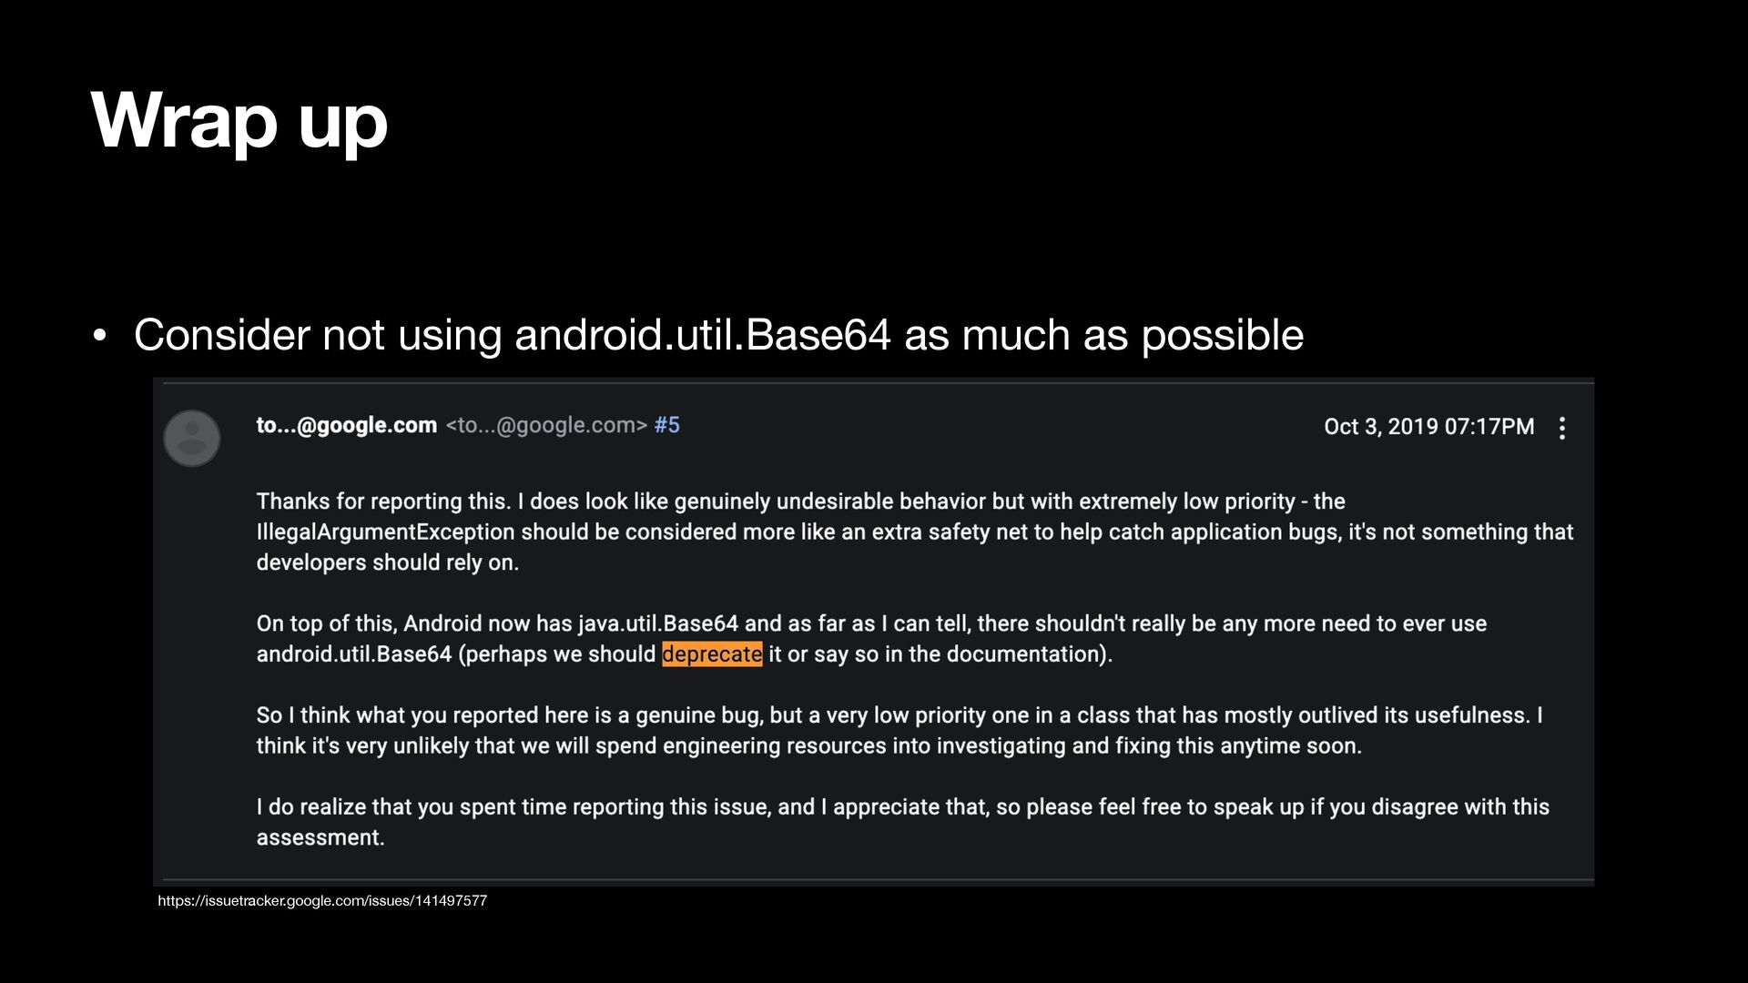Click the commenter's gray avatar icon
This screenshot has height=983, width=1748.
[191, 438]
